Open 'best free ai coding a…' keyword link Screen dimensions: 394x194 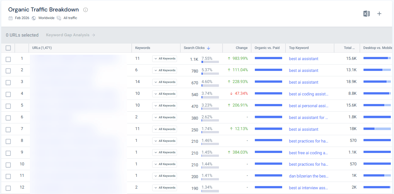pos(309,153)
